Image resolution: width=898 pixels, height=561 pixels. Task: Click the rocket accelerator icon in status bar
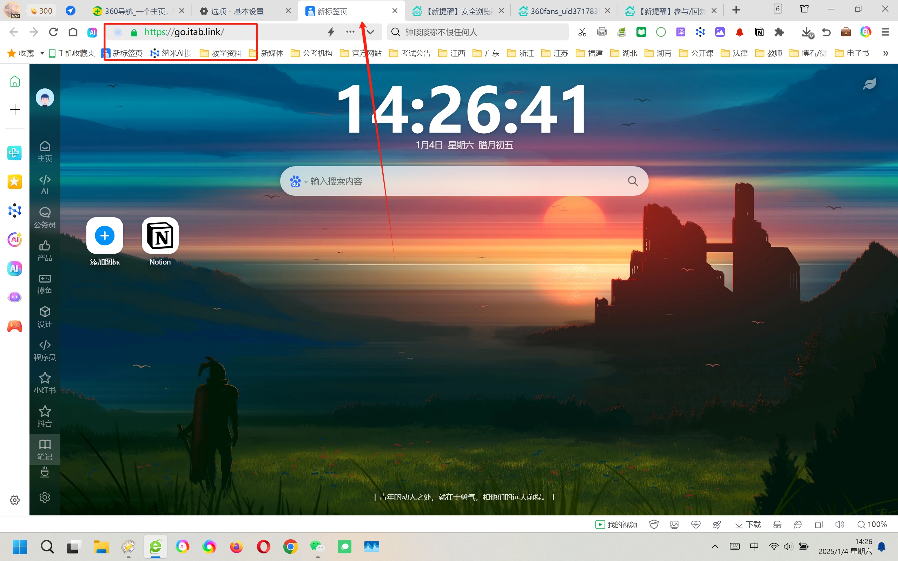(x=717, y=524)
